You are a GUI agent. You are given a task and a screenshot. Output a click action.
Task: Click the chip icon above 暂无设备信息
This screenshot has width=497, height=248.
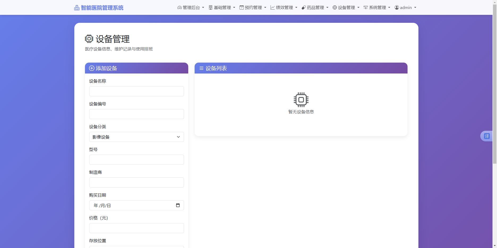point(301,100)
